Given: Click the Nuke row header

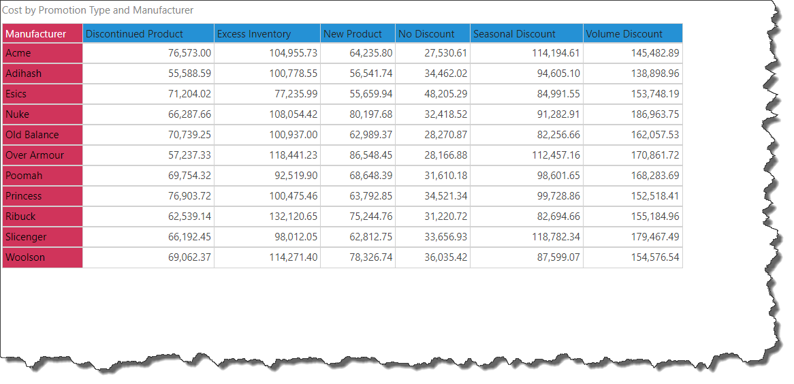Looking at the screenshot, I should 42,114.
